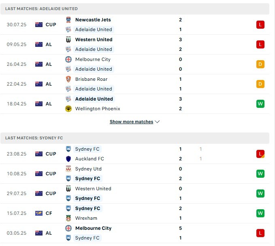This screenshot has width=275, height=246.
Task: Click the red L badge for Newcastle Jets match
Action: pos(260,25)
